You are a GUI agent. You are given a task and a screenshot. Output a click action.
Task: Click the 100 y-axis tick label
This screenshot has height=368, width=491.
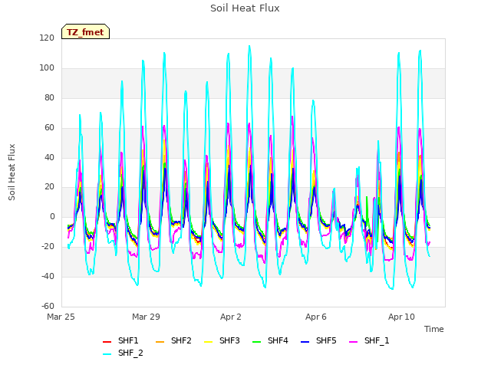pyautogui.click(x=47, y=68)
